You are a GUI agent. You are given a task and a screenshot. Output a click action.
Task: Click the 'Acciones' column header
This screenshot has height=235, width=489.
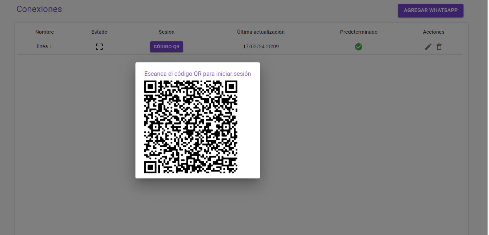coord(434,32)
